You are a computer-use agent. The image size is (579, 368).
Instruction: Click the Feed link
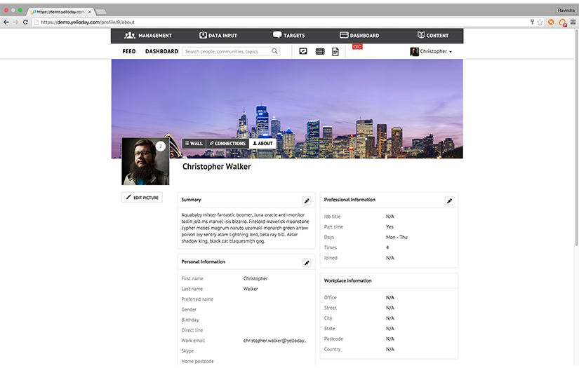coord(129,51)
